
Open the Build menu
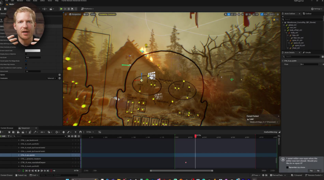35,1
